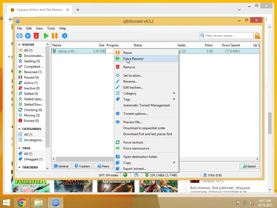Expand Tags submenu in context menu

click(x=146, y=99)
